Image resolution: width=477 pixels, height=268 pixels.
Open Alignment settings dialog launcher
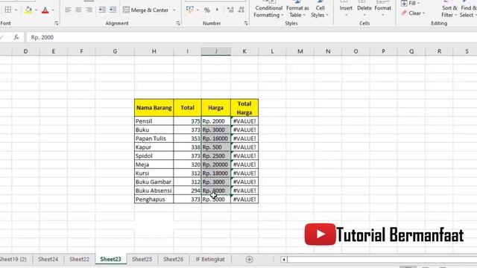178,23
